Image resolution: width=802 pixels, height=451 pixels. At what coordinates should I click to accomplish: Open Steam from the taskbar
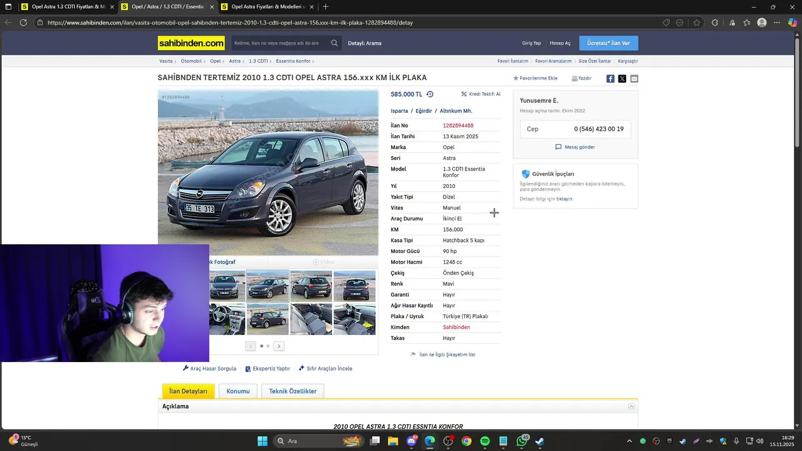(x=539, y=441)
